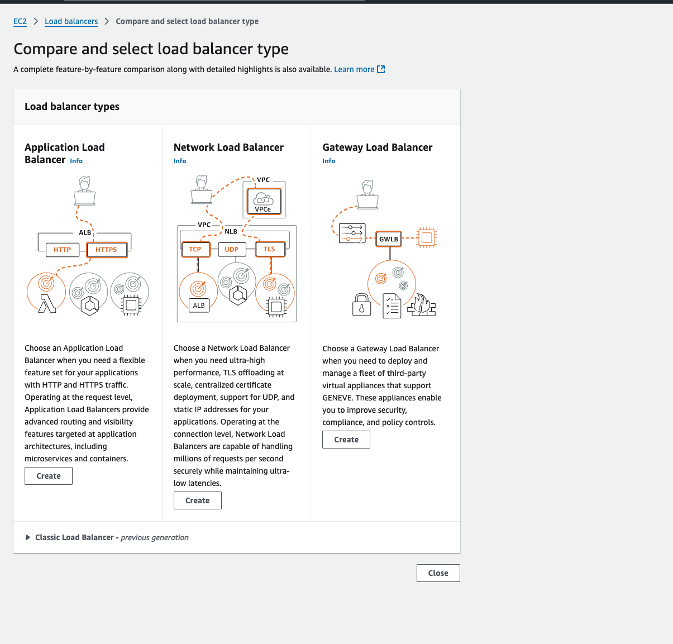The image size is (673, 644).
Task: Create a Network Load Balancer
Action: [x=198, y=500]
